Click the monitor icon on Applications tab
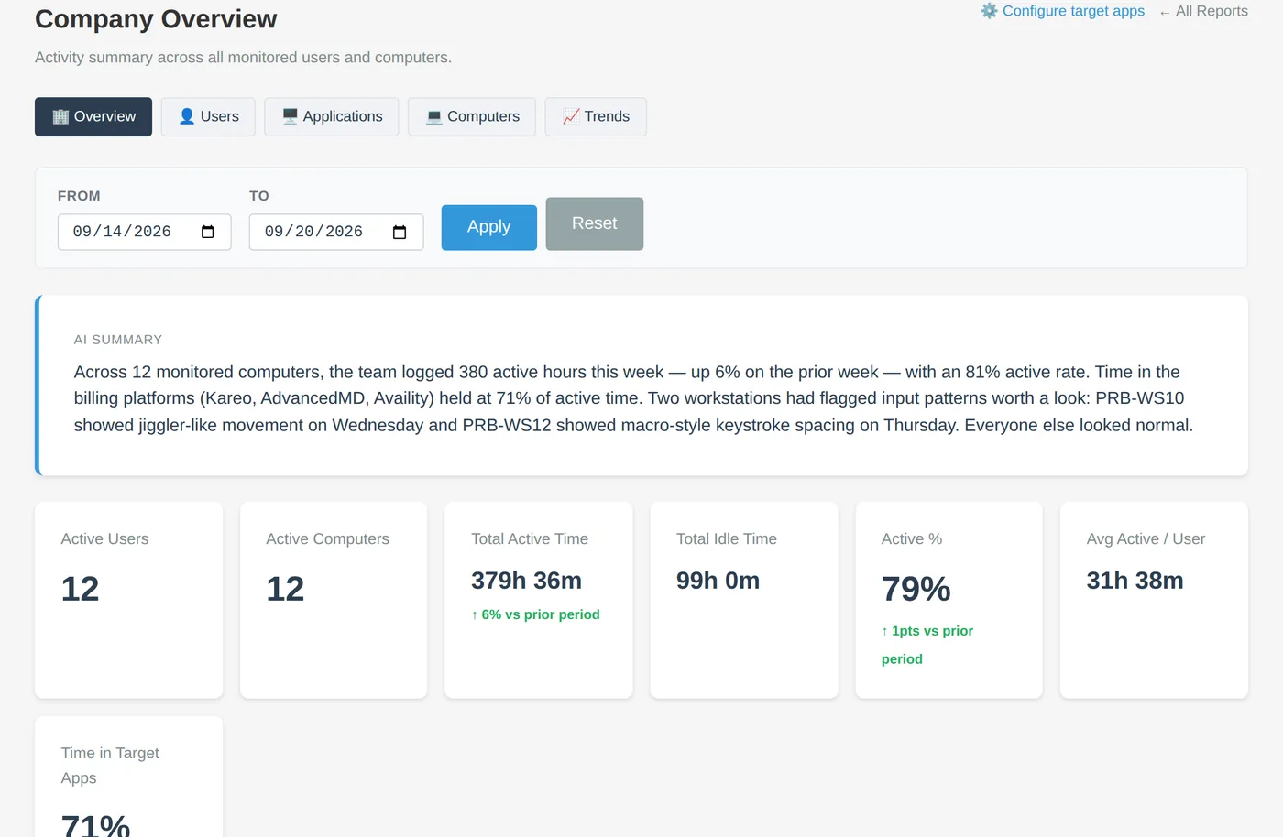 click(x=290, y=116)
